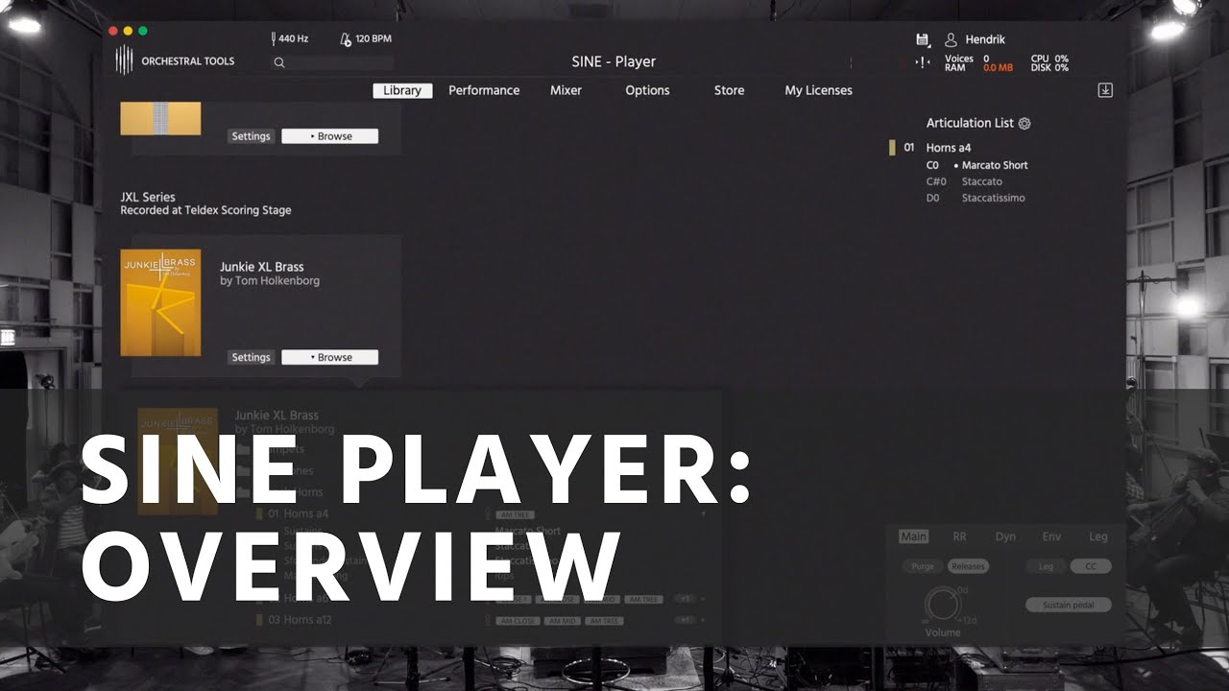Open the Options tab
The image size is (1229, 691).
647,90
